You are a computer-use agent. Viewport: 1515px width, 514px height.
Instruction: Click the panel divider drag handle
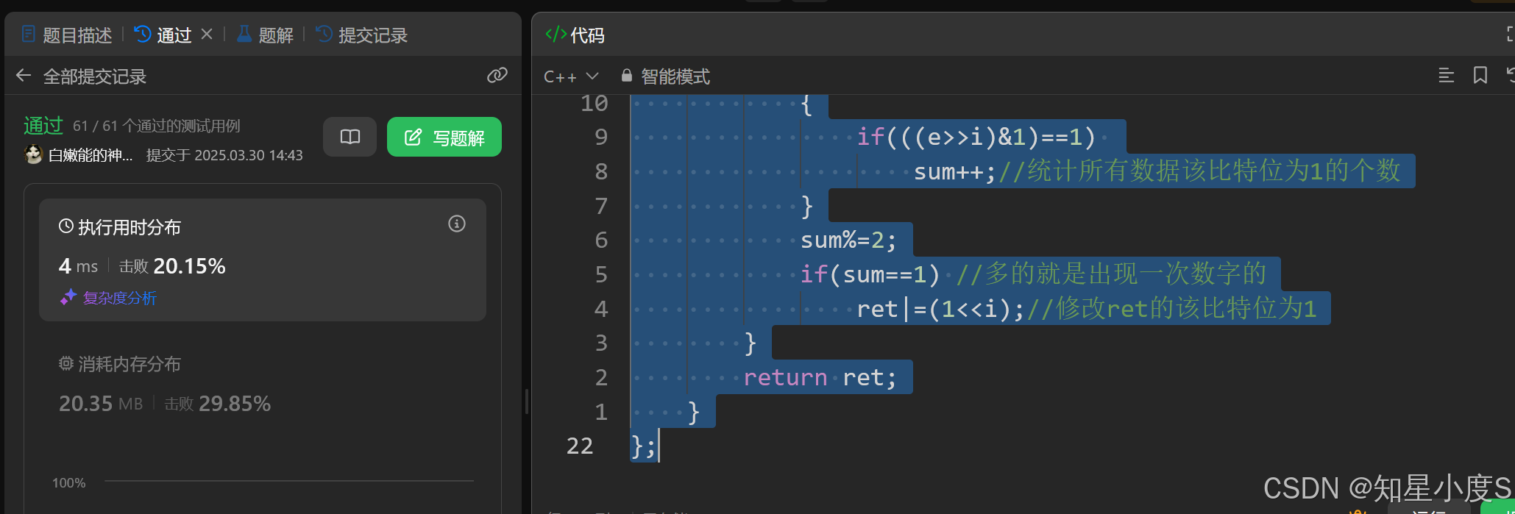click(527, 401)
